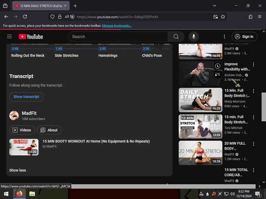Click Andrew Hub... channel name
Viewport: 266px width, 199px height.
point(234,75)
